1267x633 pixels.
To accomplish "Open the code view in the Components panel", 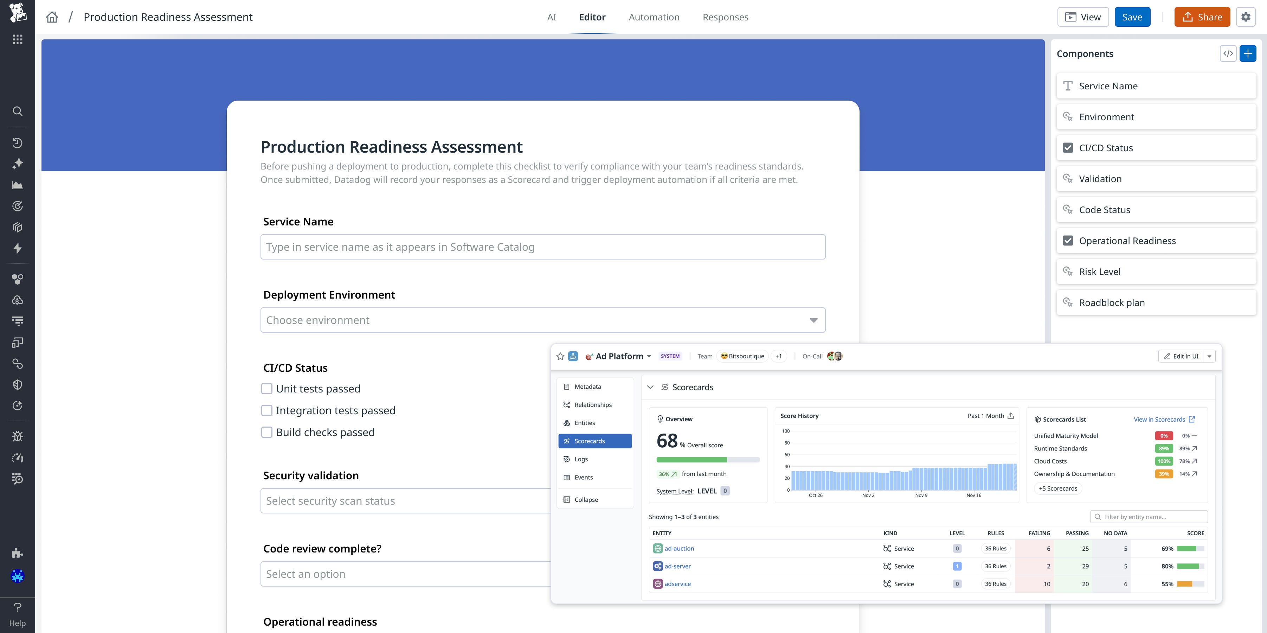I will (x=1228, y=53).
